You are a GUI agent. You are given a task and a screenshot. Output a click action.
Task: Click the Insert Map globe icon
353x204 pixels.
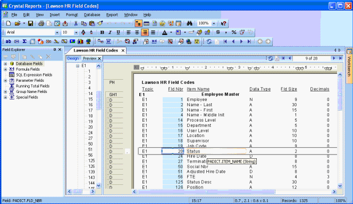click(88, 41)
